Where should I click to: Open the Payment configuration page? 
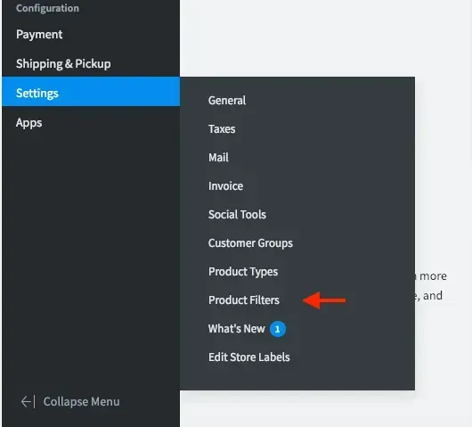(39, 35)
